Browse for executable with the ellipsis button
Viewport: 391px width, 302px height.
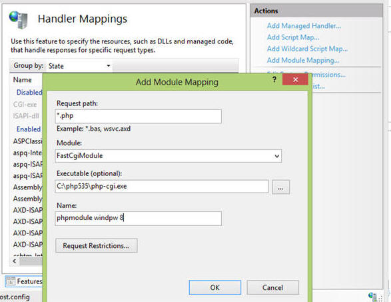280,187
